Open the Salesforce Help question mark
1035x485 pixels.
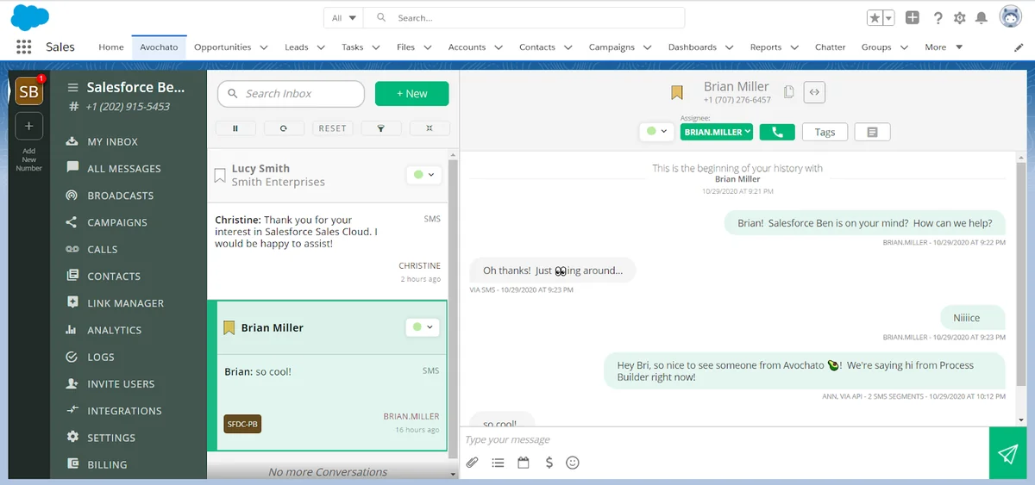[x=938, y=18]
